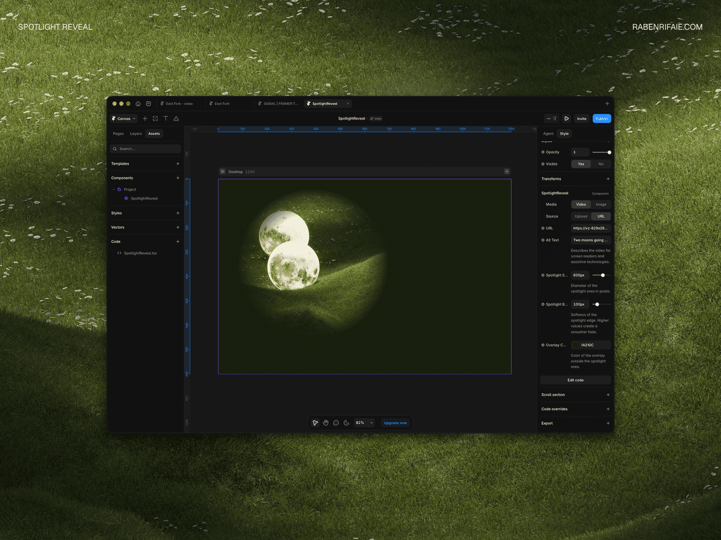Set Visible to No
The height and width of the screenshot is (540, 721).
coord(601,164)
